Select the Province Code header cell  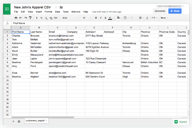168,32
